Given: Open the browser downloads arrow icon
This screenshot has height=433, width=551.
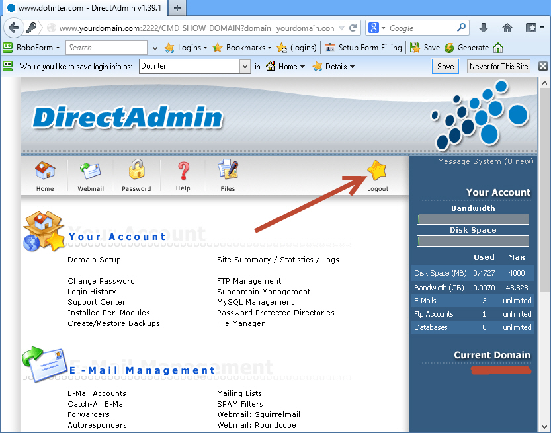Looking at the screenshot, I should click(484, 28).
